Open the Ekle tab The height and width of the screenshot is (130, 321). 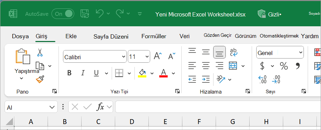click(x=71, y=36)
